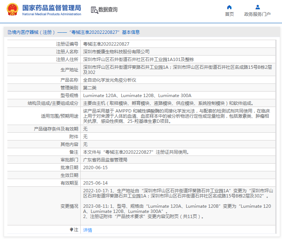Click expiry date value 2025-06-14

[x=95, y=183]
